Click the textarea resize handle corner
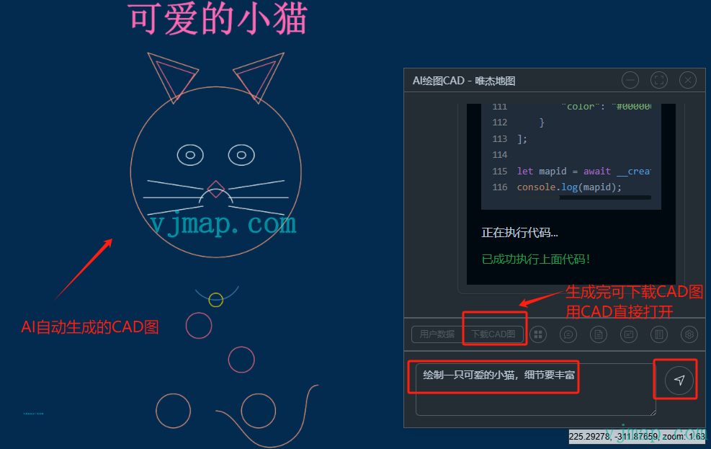The image size is (711, 449). (653, 412)
